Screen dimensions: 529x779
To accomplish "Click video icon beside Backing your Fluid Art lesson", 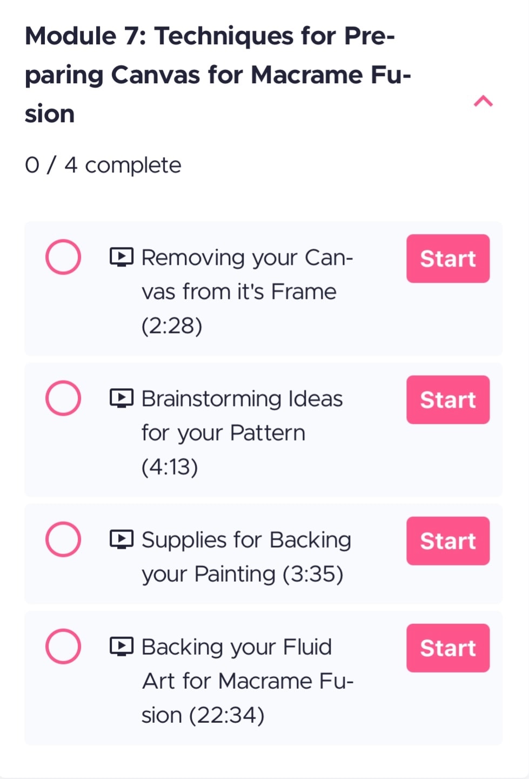I will point(122,646).
